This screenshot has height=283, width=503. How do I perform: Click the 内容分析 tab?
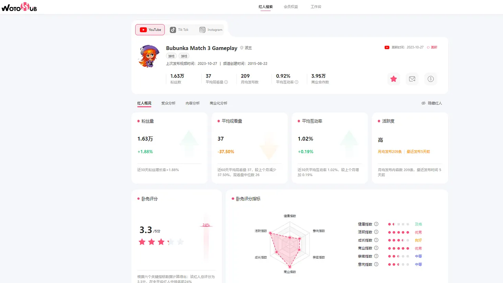(193, 103)
